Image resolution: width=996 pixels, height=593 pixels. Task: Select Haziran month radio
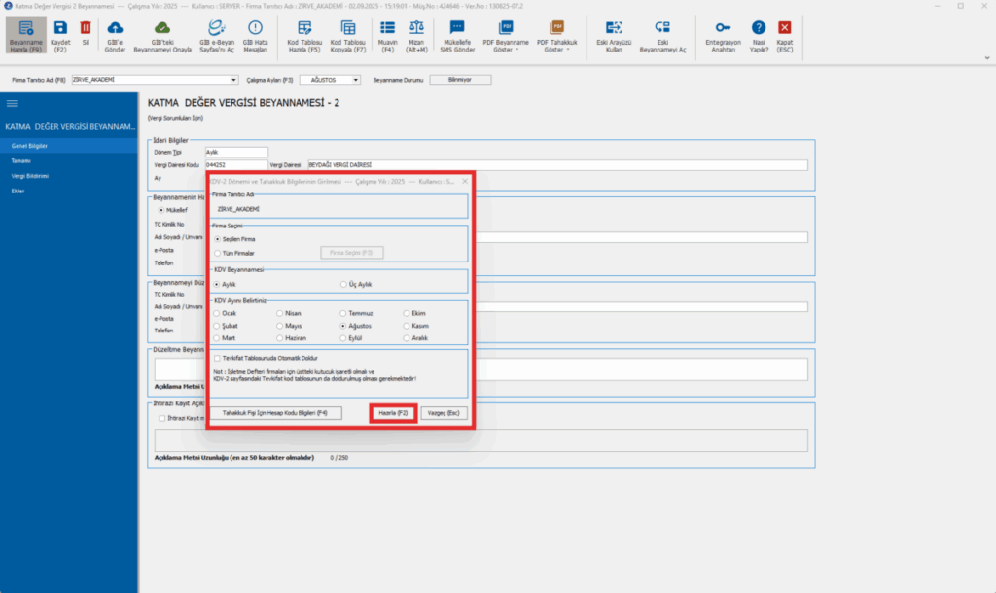(279, 338)
